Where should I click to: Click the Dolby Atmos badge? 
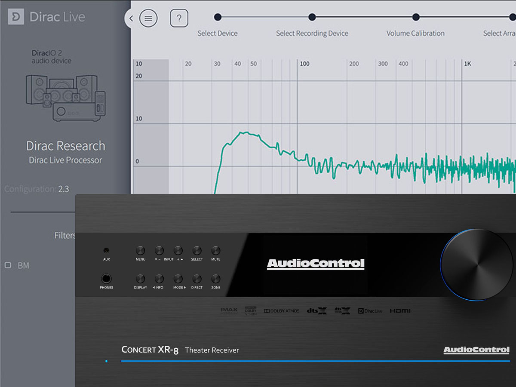pyautogui.click(x=281, y=310)
